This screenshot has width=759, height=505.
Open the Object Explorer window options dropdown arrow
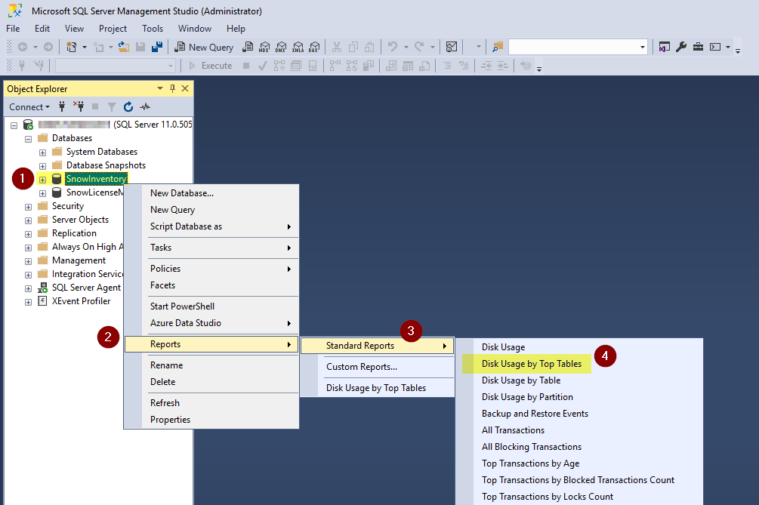click(160, 88)
